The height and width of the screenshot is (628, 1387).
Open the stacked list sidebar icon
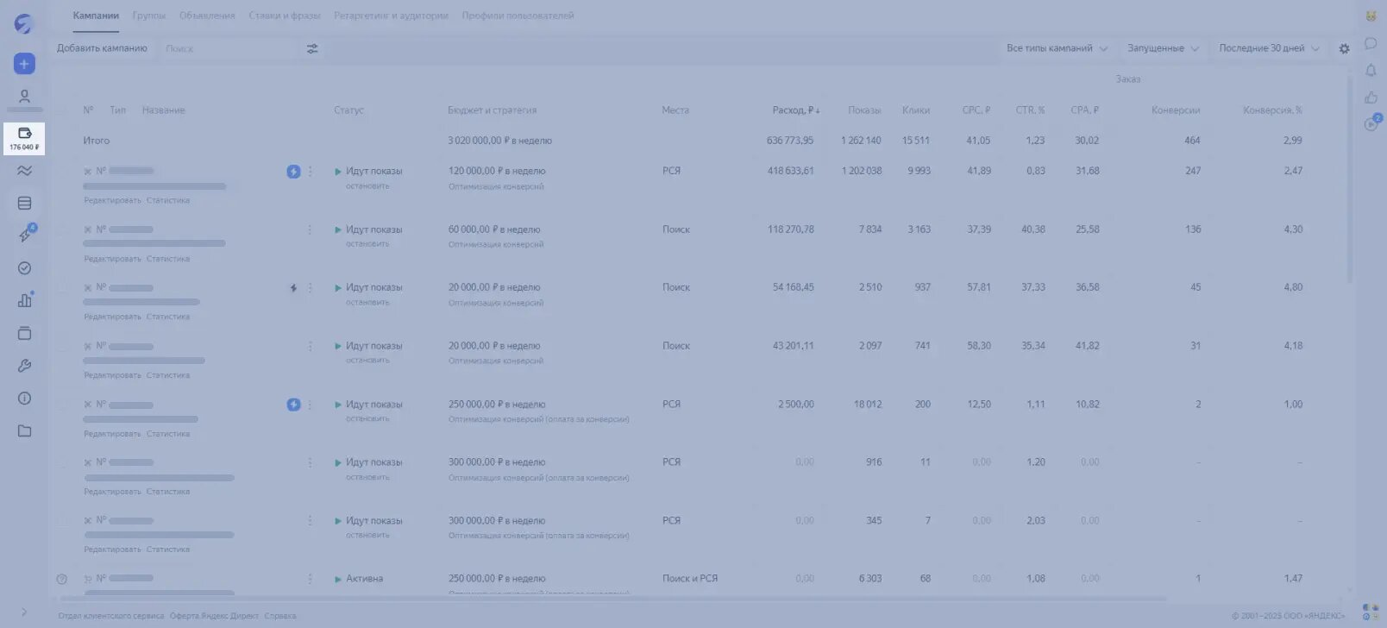click(24, 204)
